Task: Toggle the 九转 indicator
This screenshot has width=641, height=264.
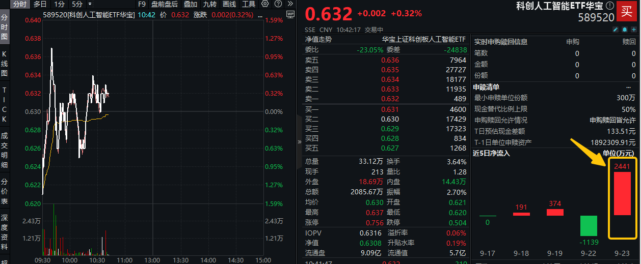Action: pos(210,4)
